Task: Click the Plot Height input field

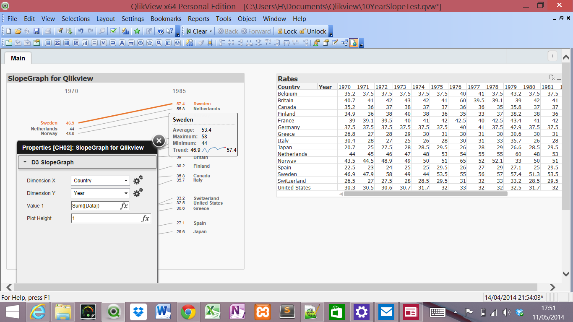Action: tap(106, 218)
